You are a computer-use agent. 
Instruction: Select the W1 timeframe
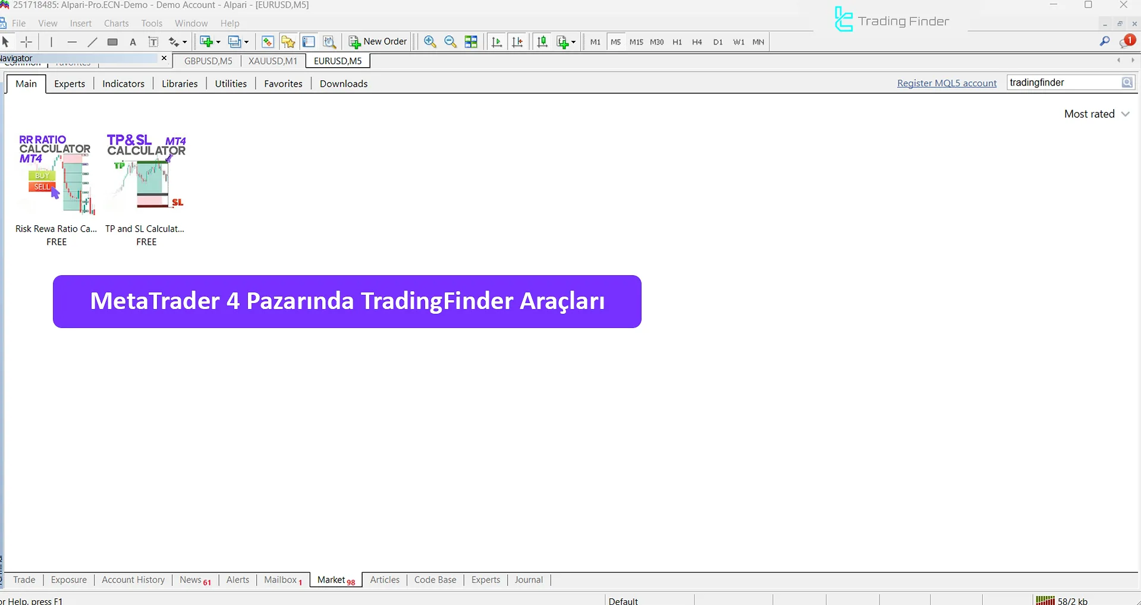click(x=738, y=42)
